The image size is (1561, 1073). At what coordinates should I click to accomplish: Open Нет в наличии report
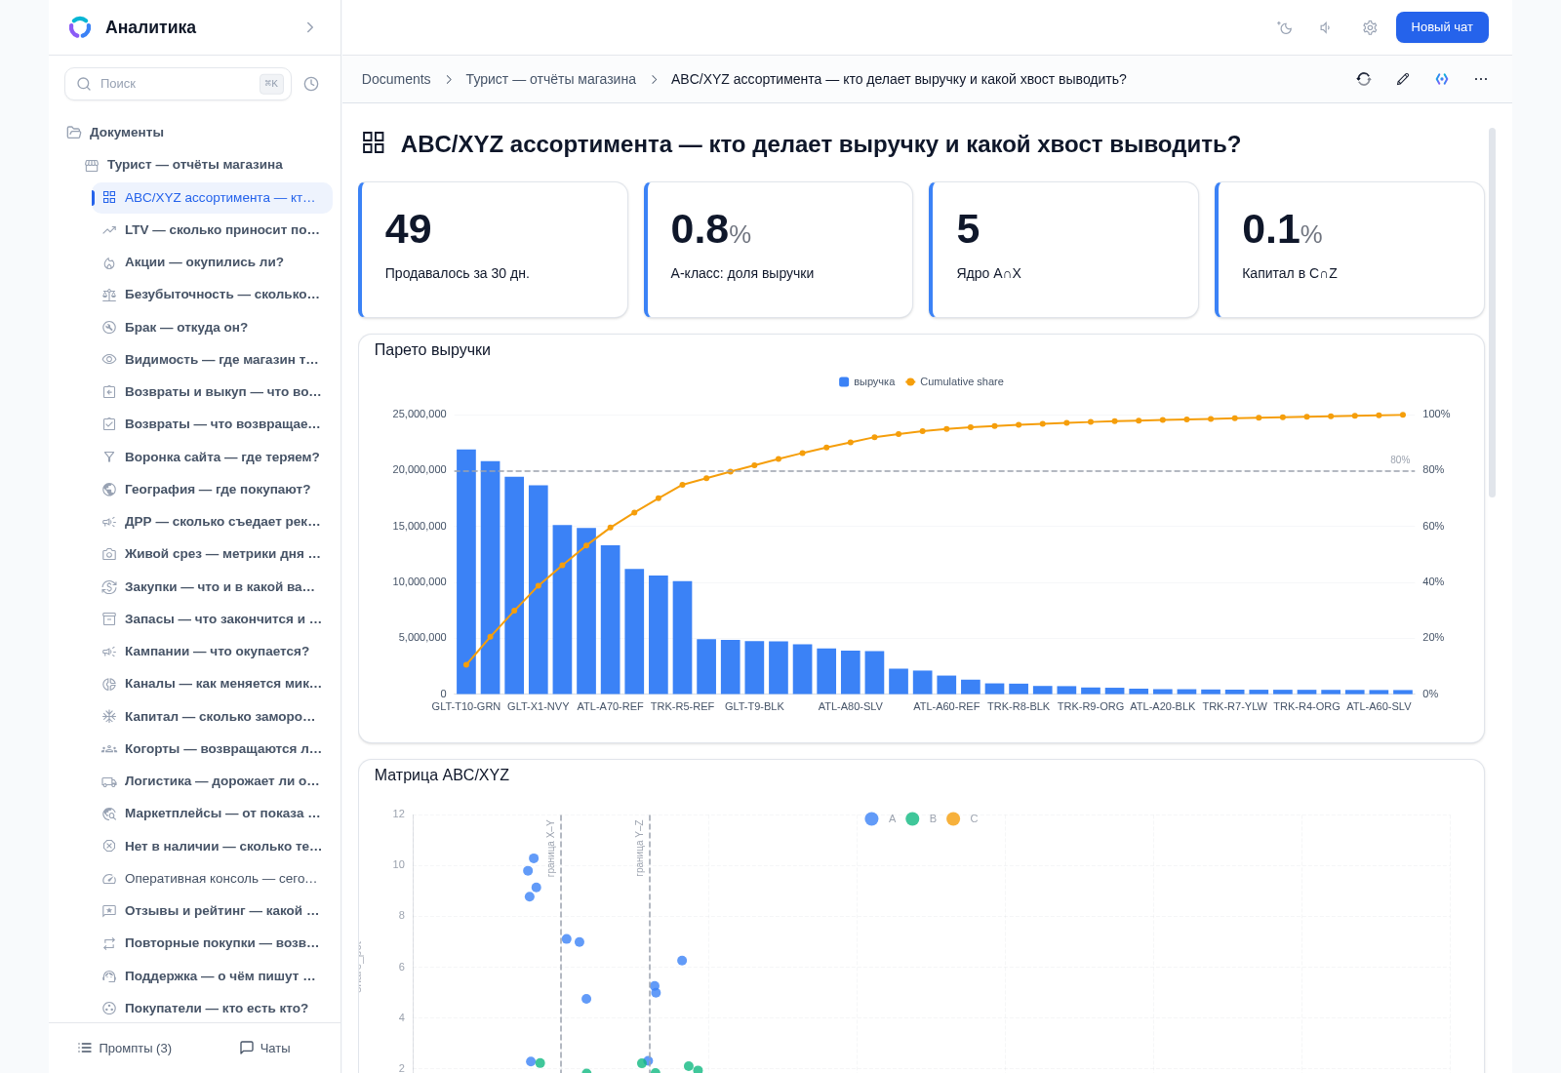[212, 847]
